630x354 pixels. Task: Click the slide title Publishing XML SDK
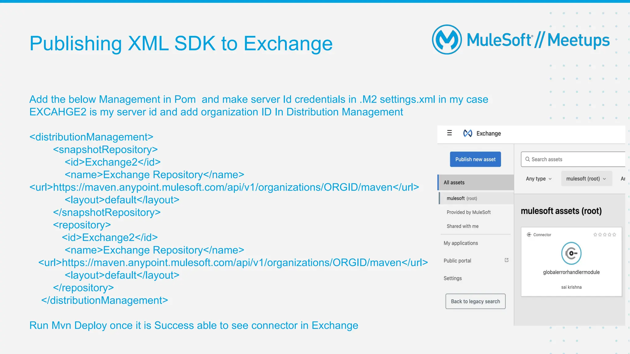point(181,43)
